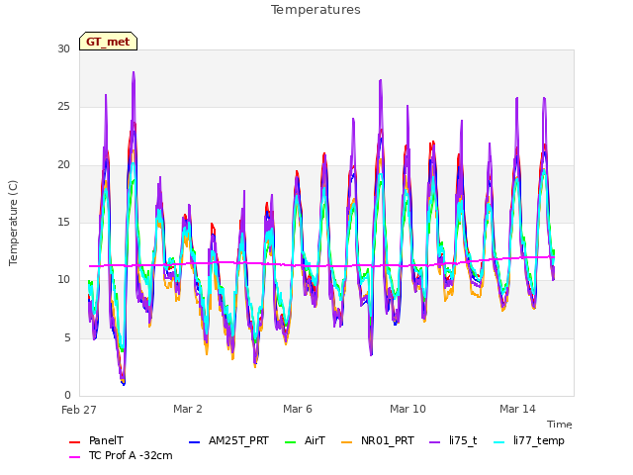
Task: Click purple li75_t legend color marker
Action: tap(435, 442)
